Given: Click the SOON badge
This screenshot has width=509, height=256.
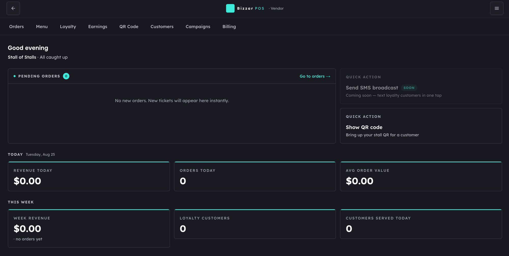Looking at the screenshot, I should (409, 88).
